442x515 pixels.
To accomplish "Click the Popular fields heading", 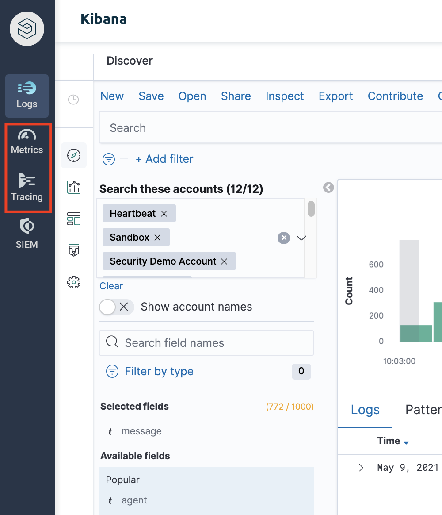I will point(123,480).
